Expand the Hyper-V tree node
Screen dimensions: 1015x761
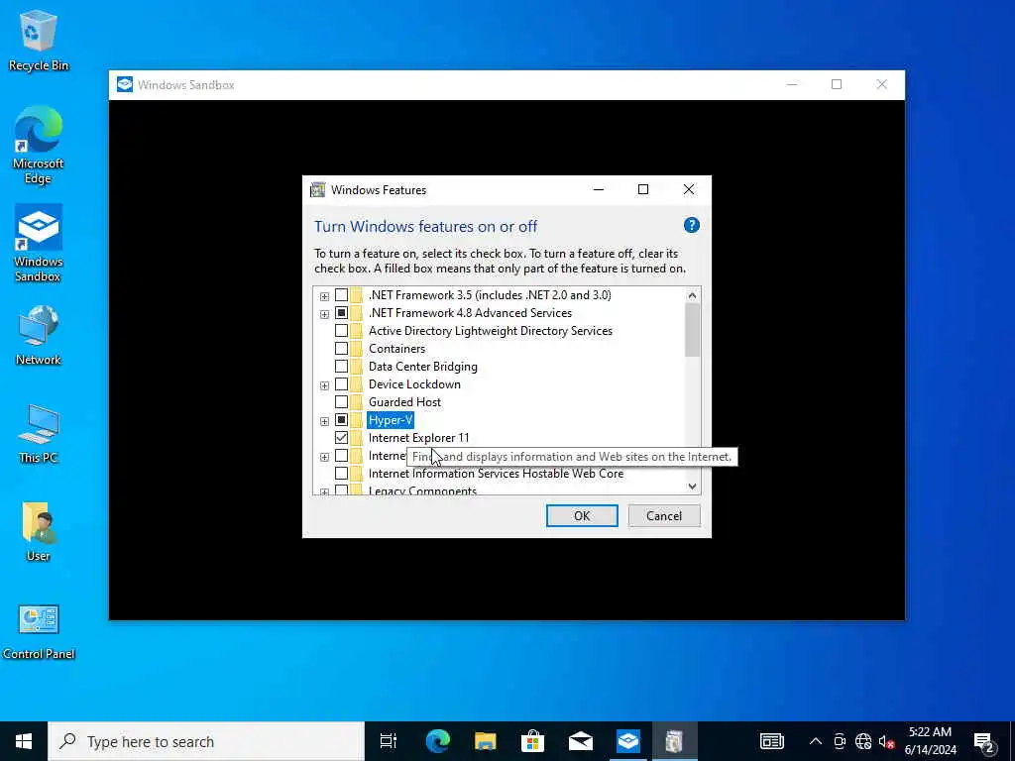point(324,421)
